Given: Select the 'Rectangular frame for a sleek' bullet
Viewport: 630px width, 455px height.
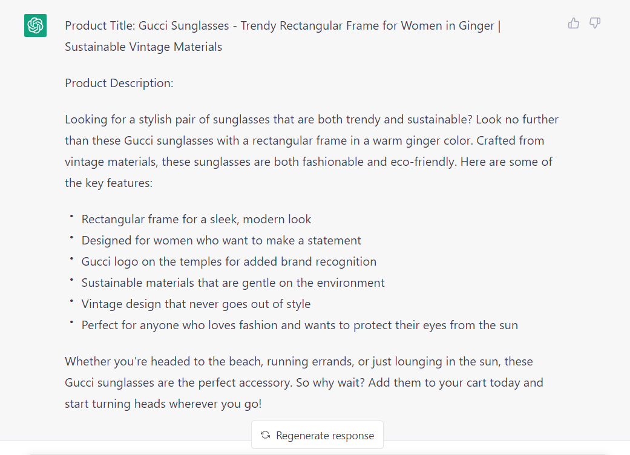Looking at the screenshot, I should click(196, 219).
